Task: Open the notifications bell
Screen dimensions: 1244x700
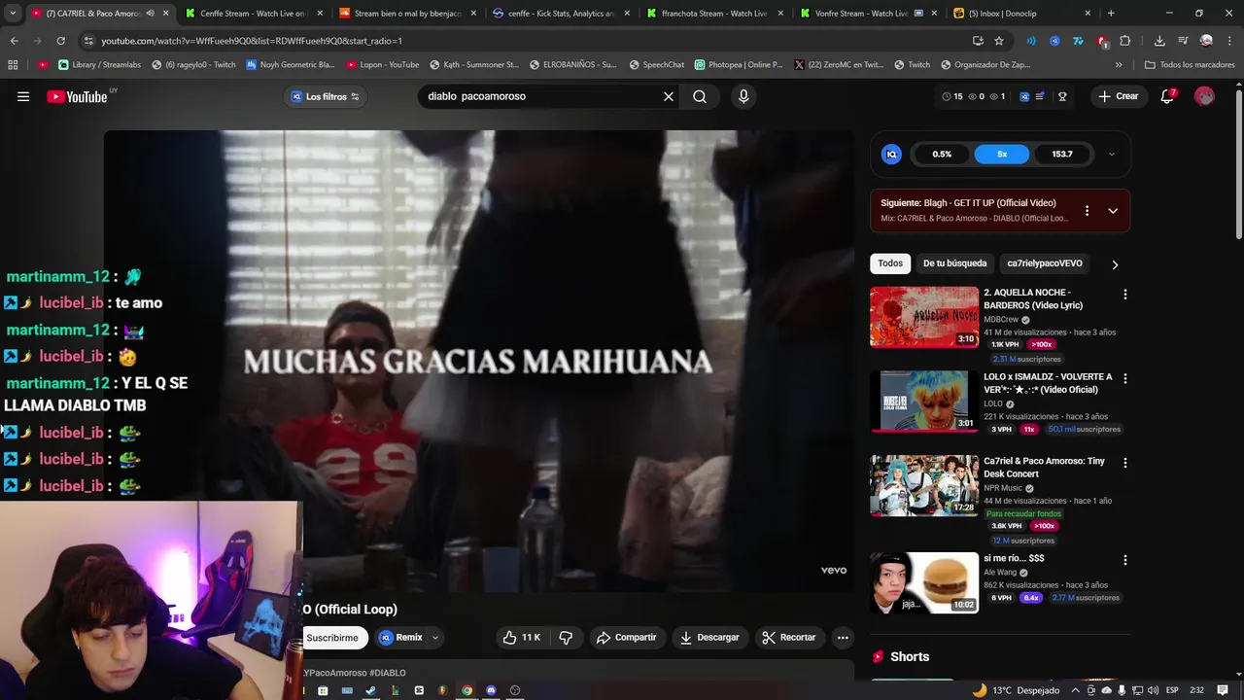Action: [1167, 96]
